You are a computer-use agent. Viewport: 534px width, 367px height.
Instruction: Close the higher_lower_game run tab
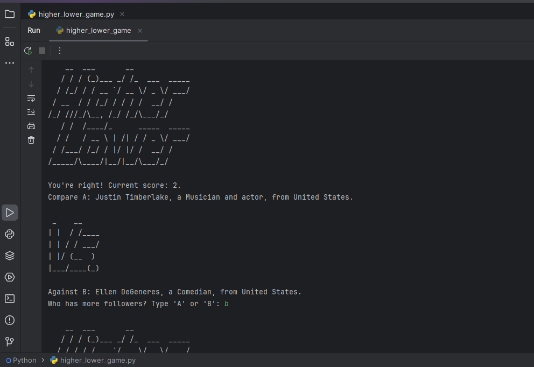(140, 31)
